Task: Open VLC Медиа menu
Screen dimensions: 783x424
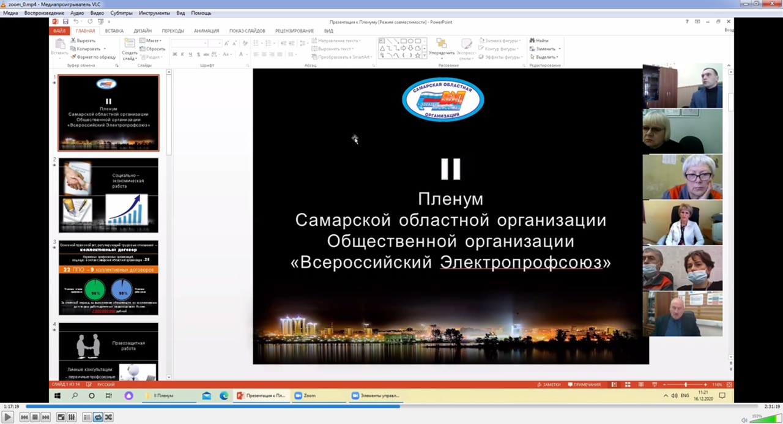Action: (x=10, y=13)
